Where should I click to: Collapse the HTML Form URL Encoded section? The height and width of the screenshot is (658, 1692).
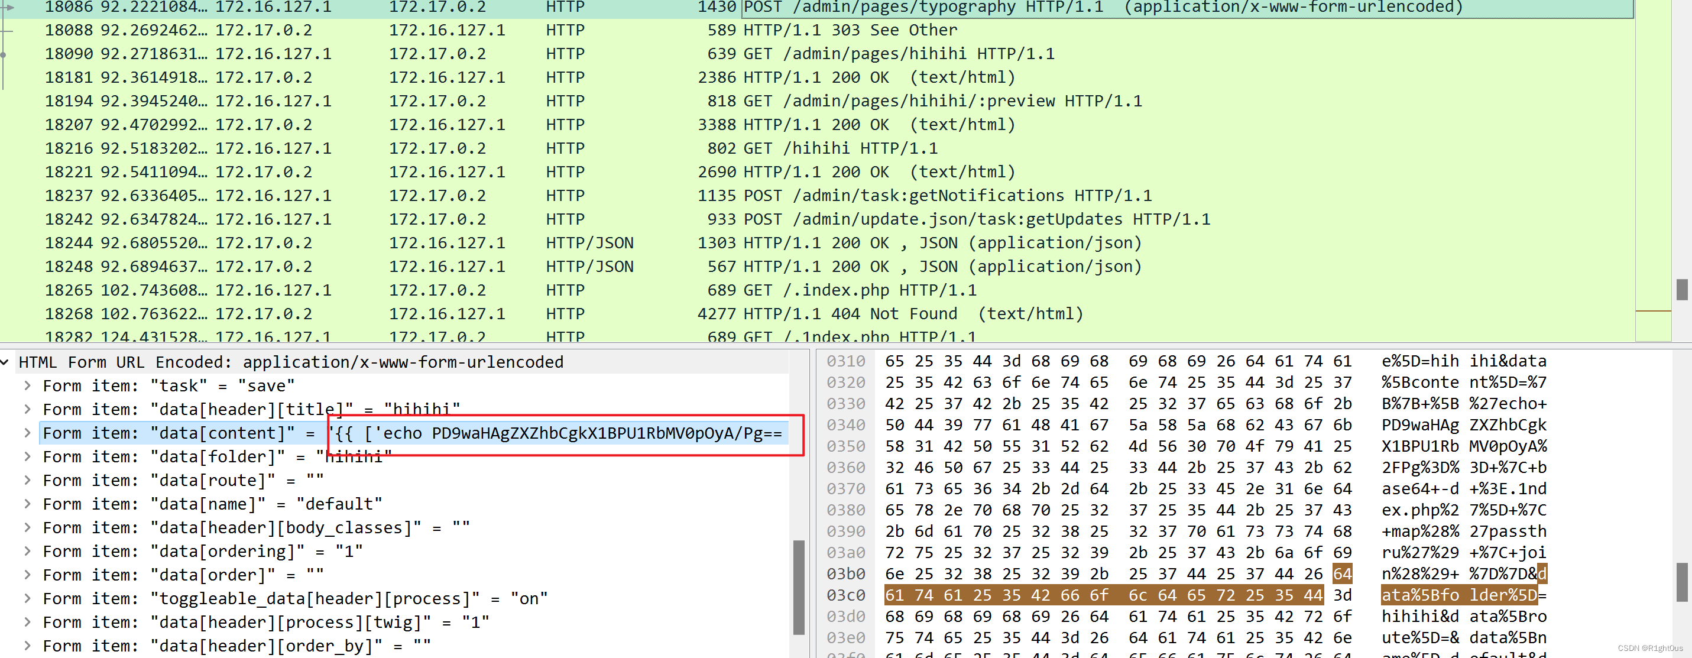(x=5, y=362)
